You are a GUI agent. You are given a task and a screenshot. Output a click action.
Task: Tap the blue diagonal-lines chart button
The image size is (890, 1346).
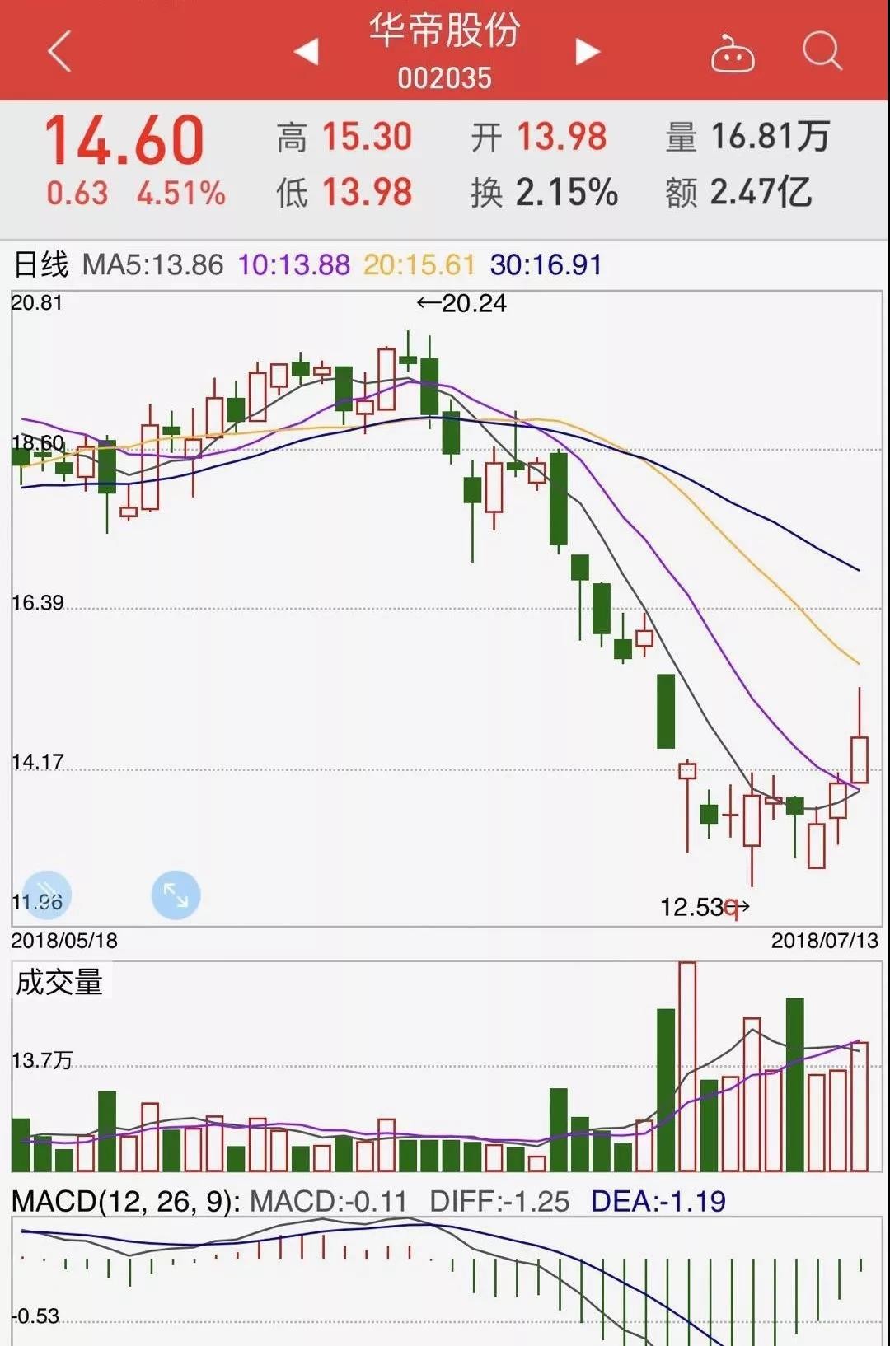47,895
